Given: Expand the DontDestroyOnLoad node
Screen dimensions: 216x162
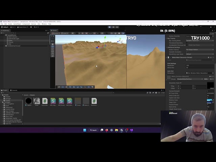Looking at the screenshot, I should (4, 46).
